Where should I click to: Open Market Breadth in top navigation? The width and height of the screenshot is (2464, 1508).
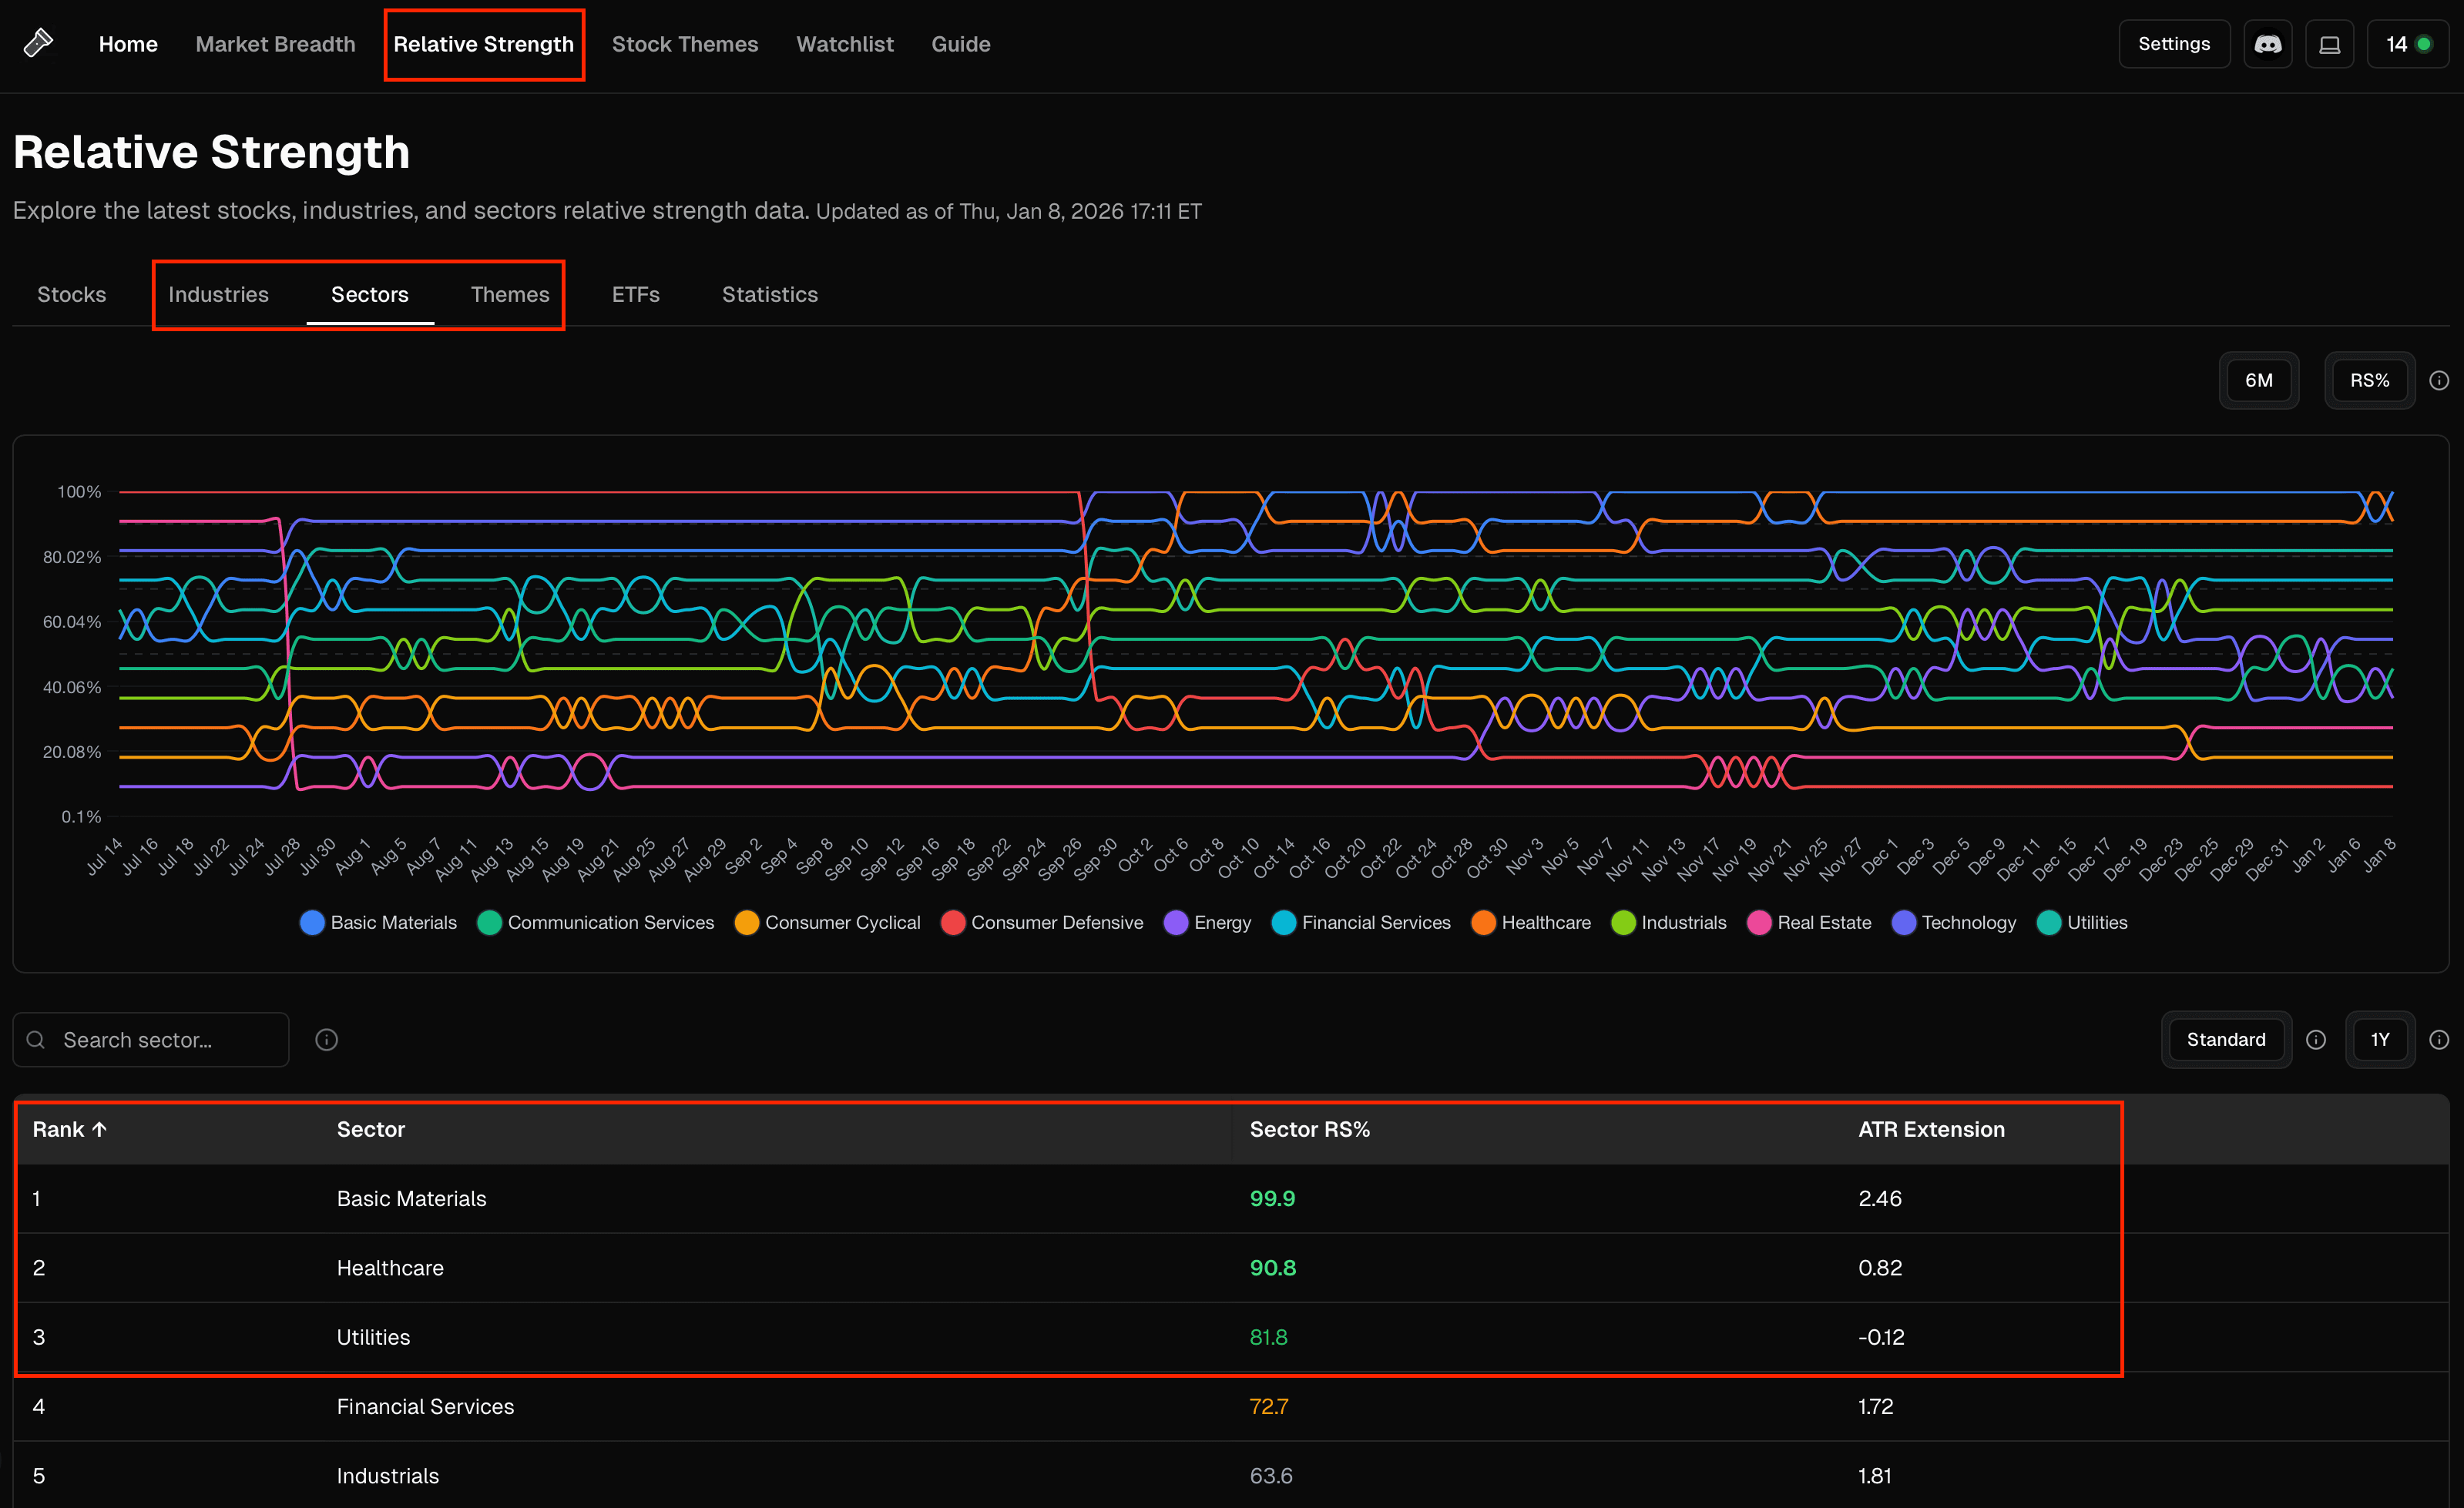[275, 44]
